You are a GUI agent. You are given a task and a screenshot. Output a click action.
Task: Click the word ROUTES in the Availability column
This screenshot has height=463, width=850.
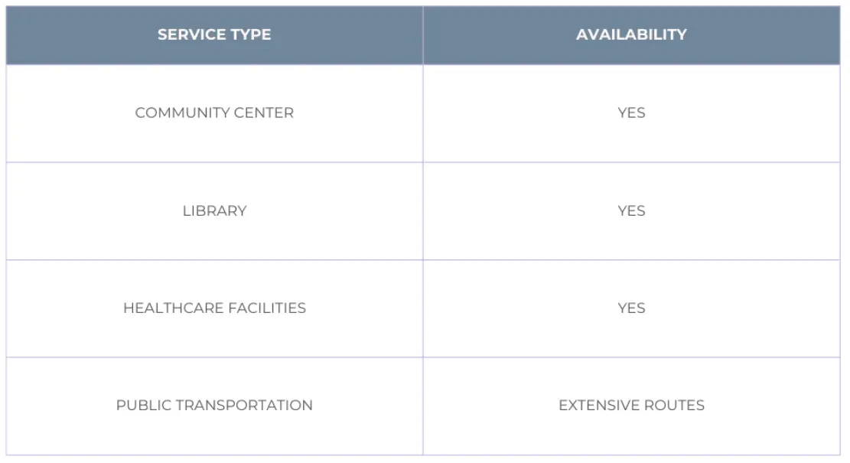(676, 405)
